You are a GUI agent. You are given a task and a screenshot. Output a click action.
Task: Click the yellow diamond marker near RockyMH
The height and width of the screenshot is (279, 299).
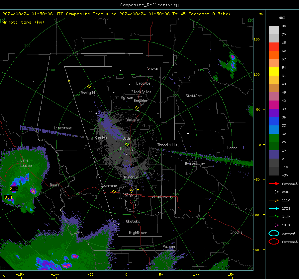(89, 87)
